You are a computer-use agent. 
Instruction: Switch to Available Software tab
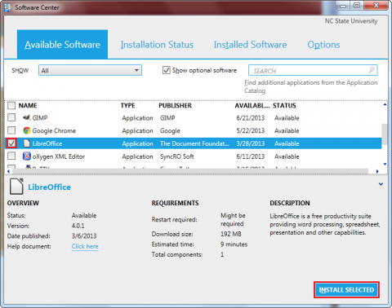pyautogui.click(x=62, y=44)
